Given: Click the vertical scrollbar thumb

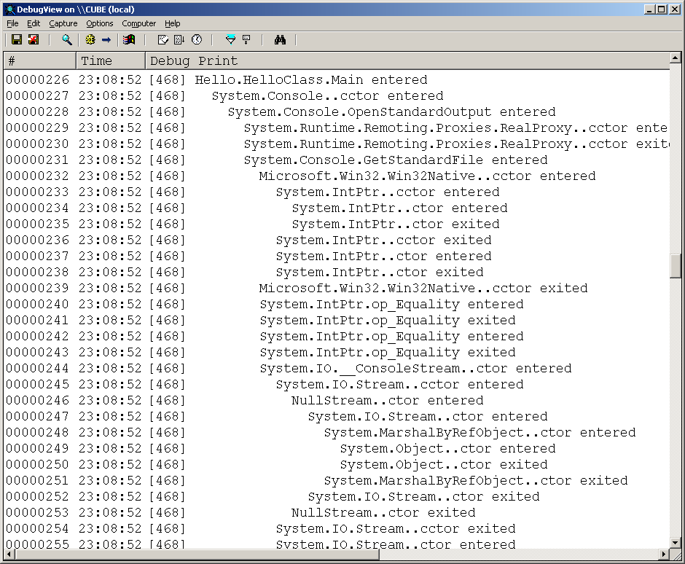Looking at the screenshot, I should 676,266.
